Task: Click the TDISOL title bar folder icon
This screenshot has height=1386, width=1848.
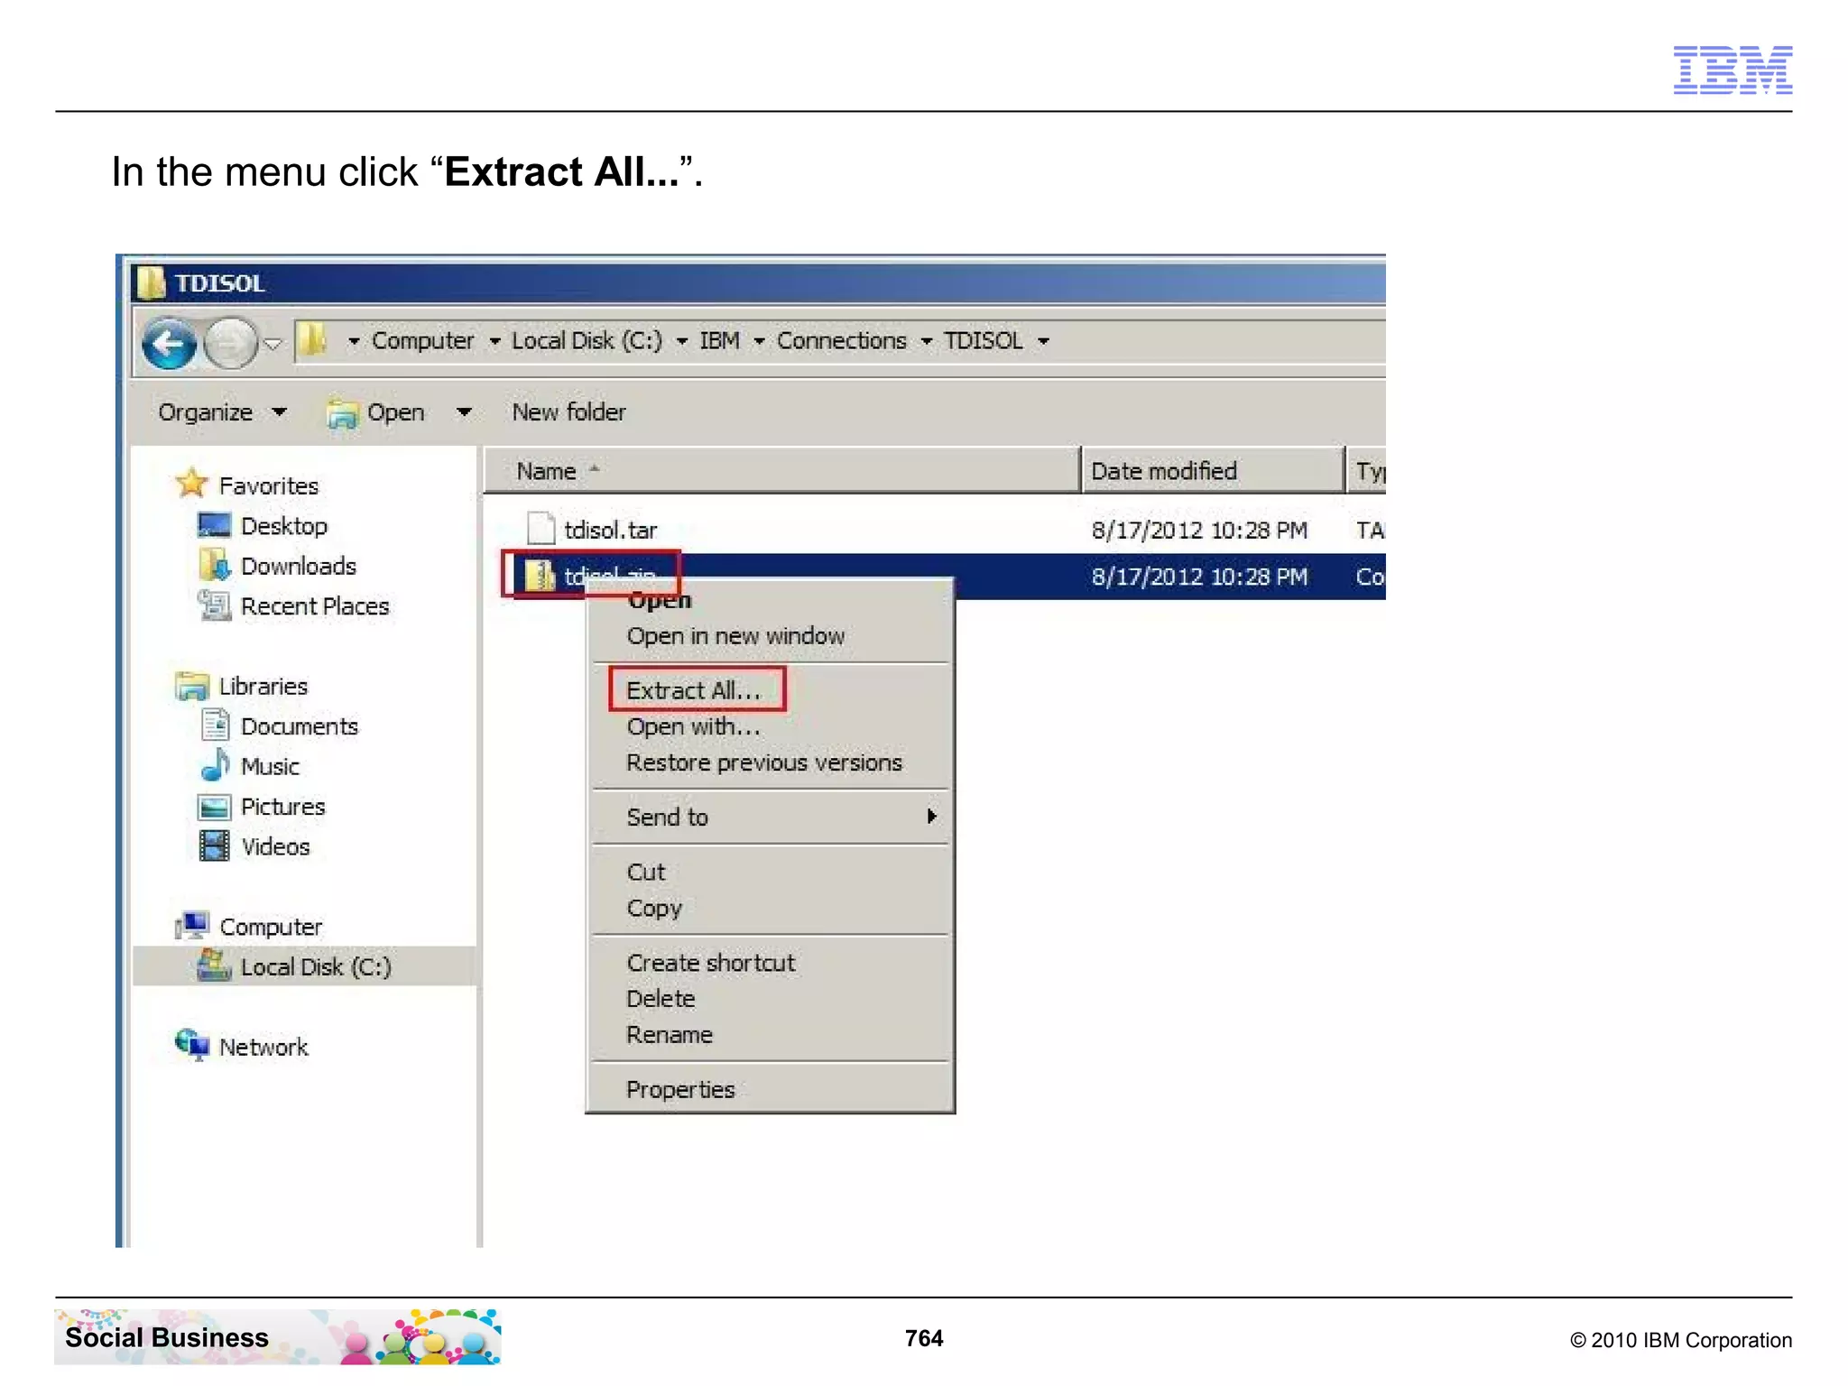Action: pos(150,282)
